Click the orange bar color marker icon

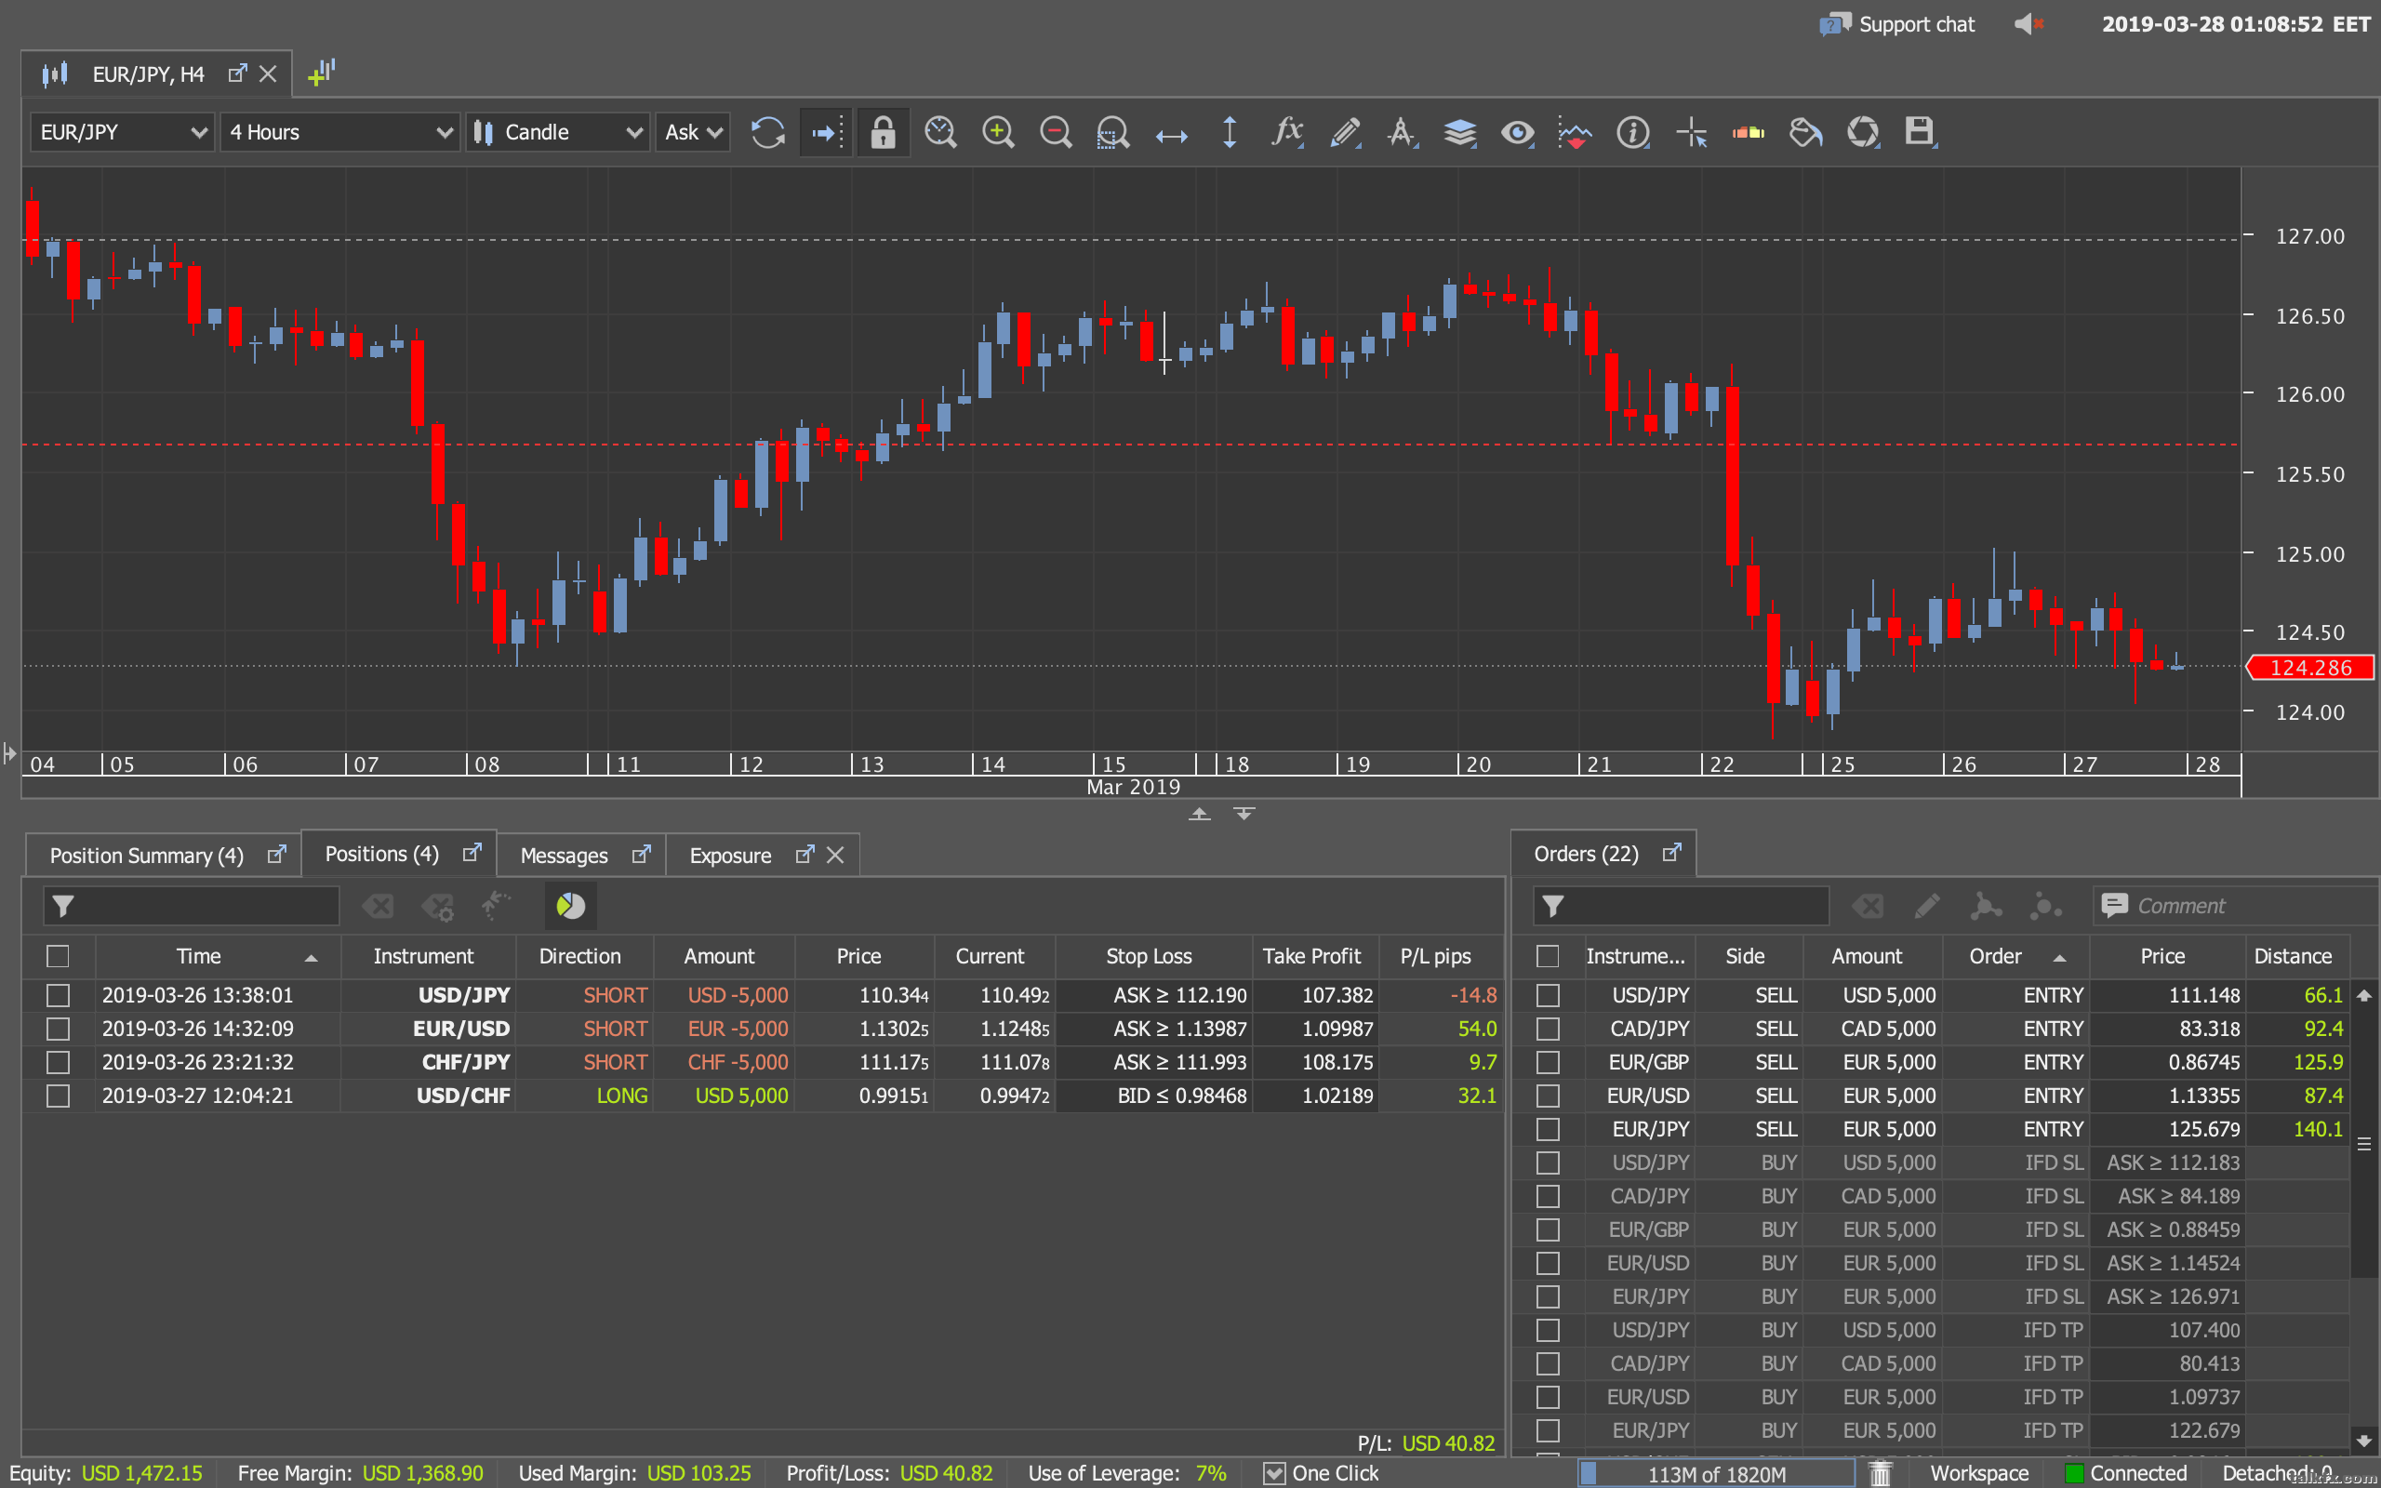[x=1749, y=132]
